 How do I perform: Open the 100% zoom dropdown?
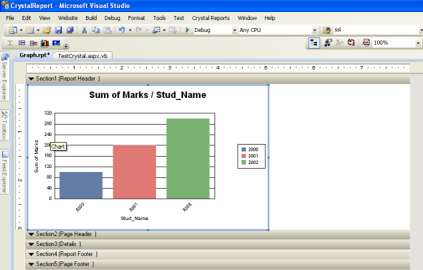tap(417, 43)
